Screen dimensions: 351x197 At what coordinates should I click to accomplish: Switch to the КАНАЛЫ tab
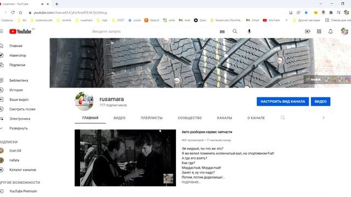(x=224, y=118)
